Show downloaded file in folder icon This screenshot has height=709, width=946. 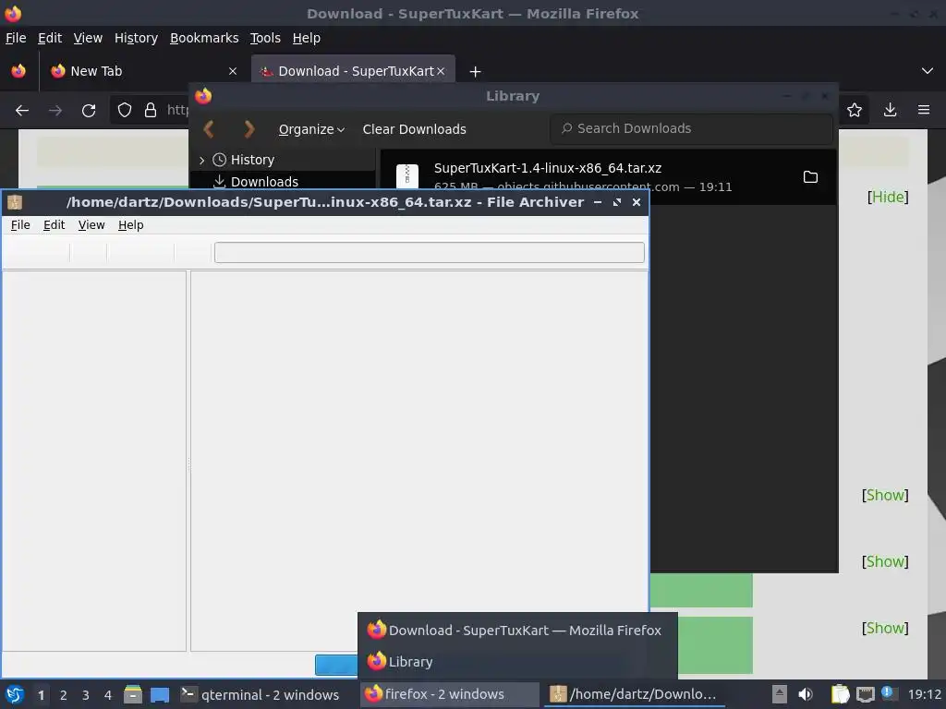(810, 176)
